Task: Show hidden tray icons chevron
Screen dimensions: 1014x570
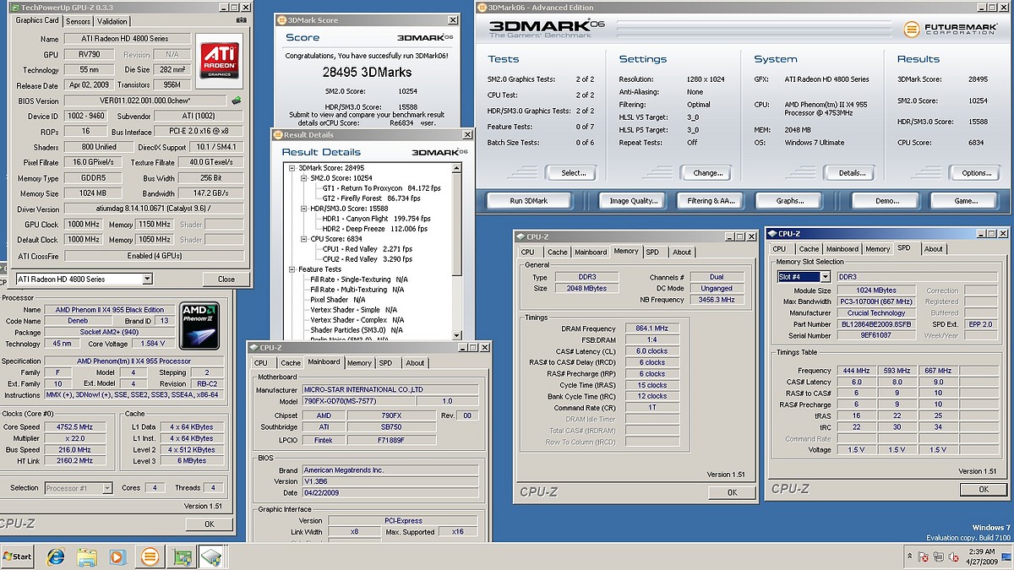Action: point(908,556)
